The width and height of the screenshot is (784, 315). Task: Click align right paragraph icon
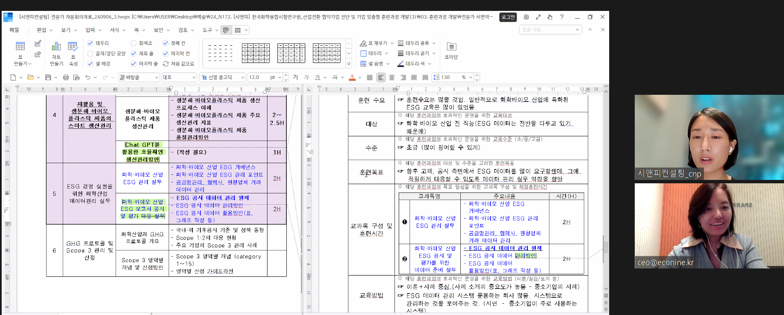point(403,77)
